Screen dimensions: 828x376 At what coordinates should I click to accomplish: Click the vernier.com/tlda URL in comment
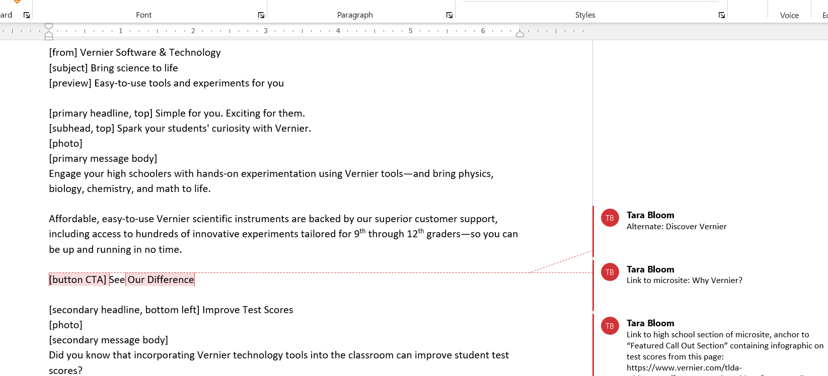[684, 367]
